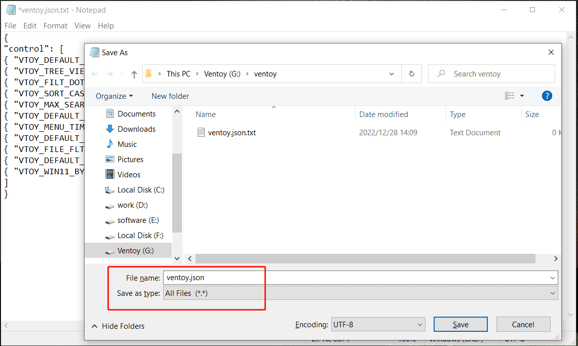The height and width of the screenshot is (346, 578).
Task: Click the Notepad app icon in main title bar
Action: click(11, 10)
